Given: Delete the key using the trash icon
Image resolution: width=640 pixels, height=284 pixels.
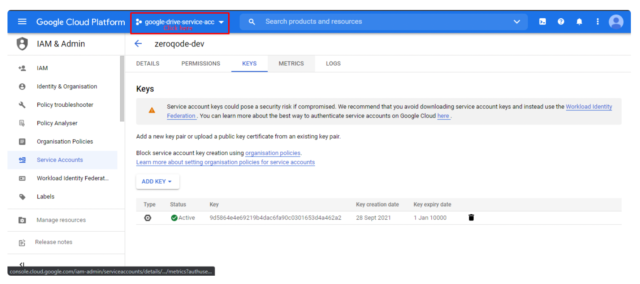Looking at the screenshot, I should (x=471, y=218).
